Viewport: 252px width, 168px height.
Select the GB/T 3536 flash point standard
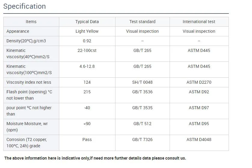[x=142, y=92]
